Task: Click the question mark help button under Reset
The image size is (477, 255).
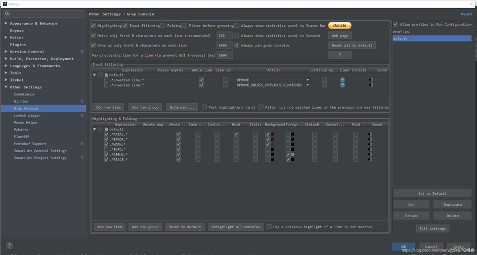Action: click(340, 55)
